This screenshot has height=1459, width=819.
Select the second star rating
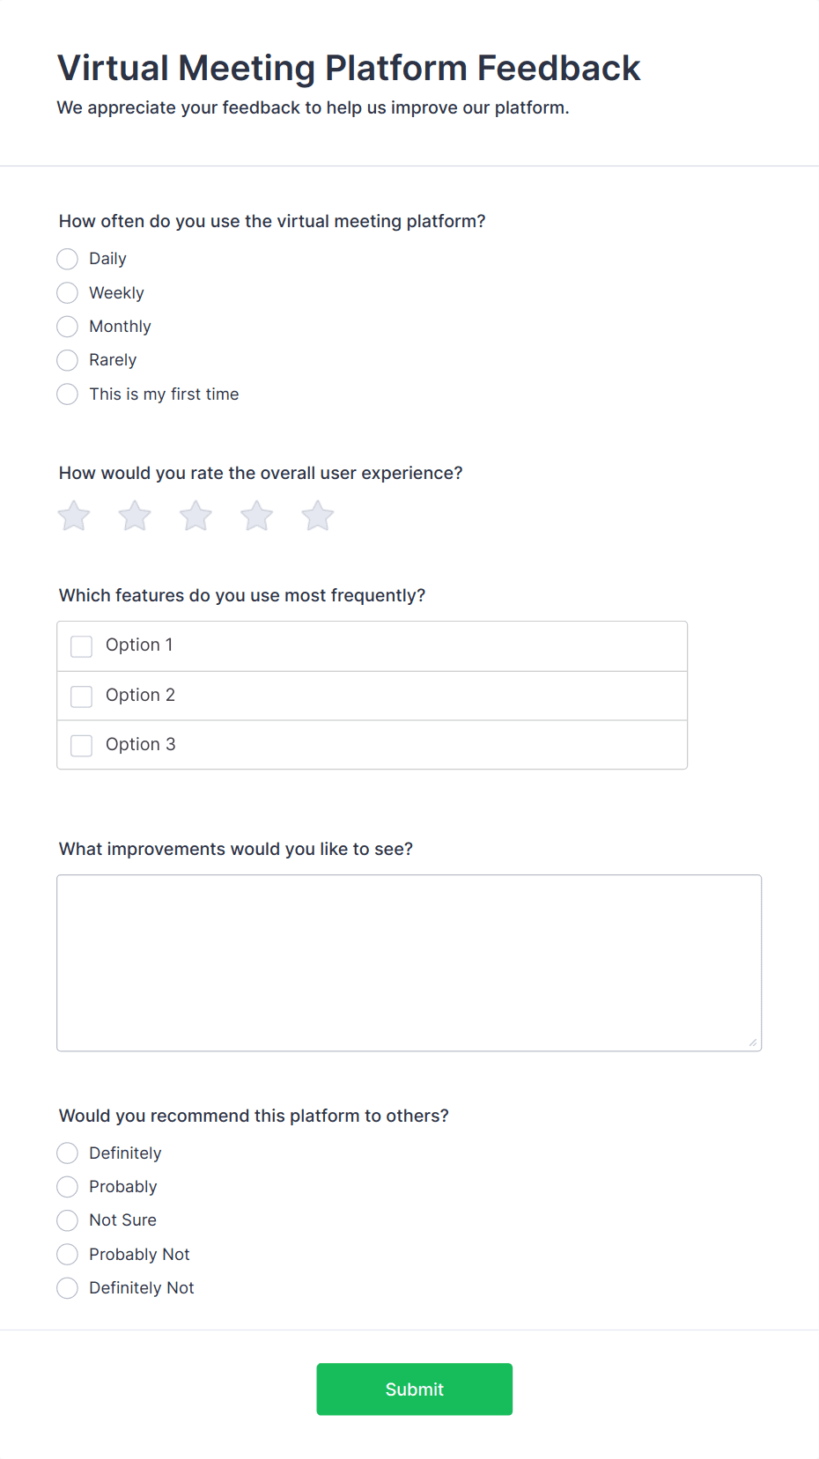135,516
